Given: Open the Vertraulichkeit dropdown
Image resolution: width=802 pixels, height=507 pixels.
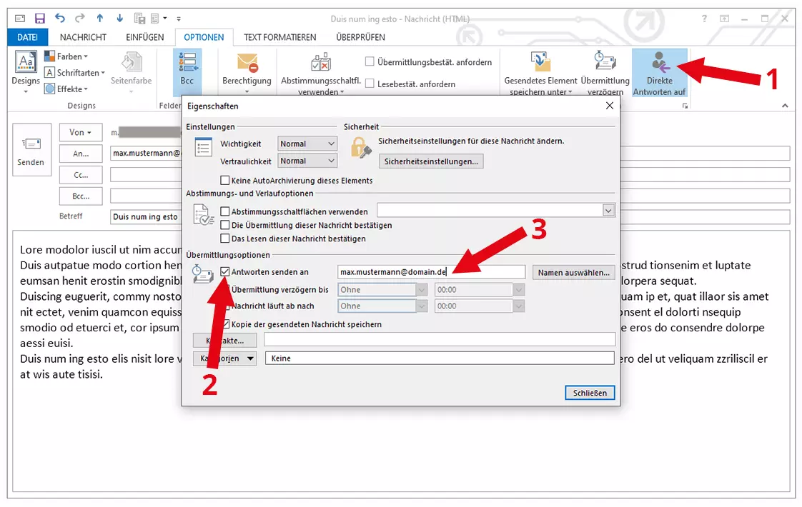Looking at the screenshot, I should pos(307,161).
